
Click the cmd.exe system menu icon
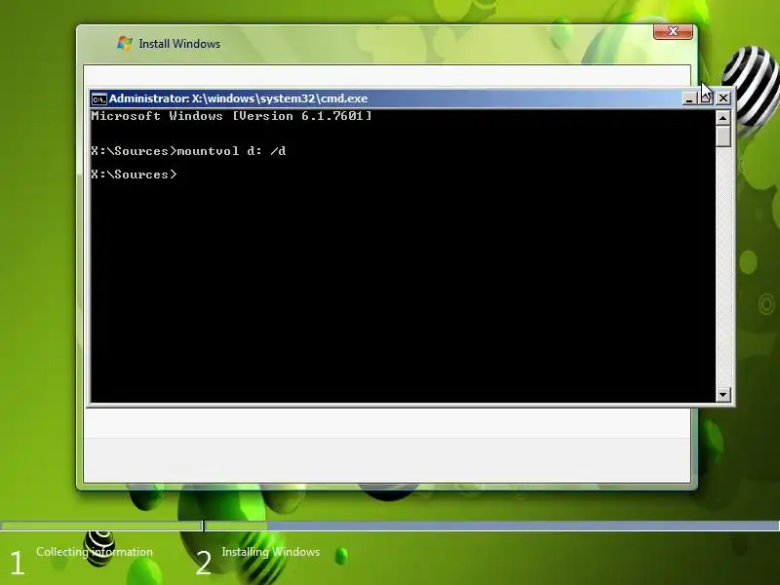(99, 99)
